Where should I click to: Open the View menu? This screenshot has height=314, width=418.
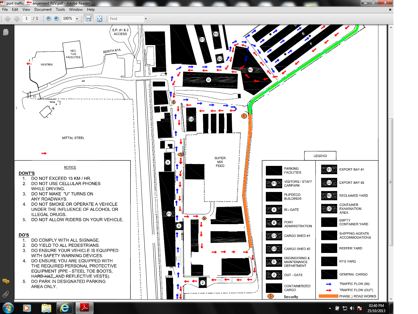pyautogui.click(x=26, y=10)
